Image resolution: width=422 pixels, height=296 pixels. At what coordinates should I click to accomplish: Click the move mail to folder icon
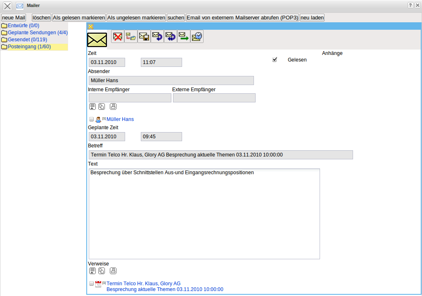coord(131,36)
